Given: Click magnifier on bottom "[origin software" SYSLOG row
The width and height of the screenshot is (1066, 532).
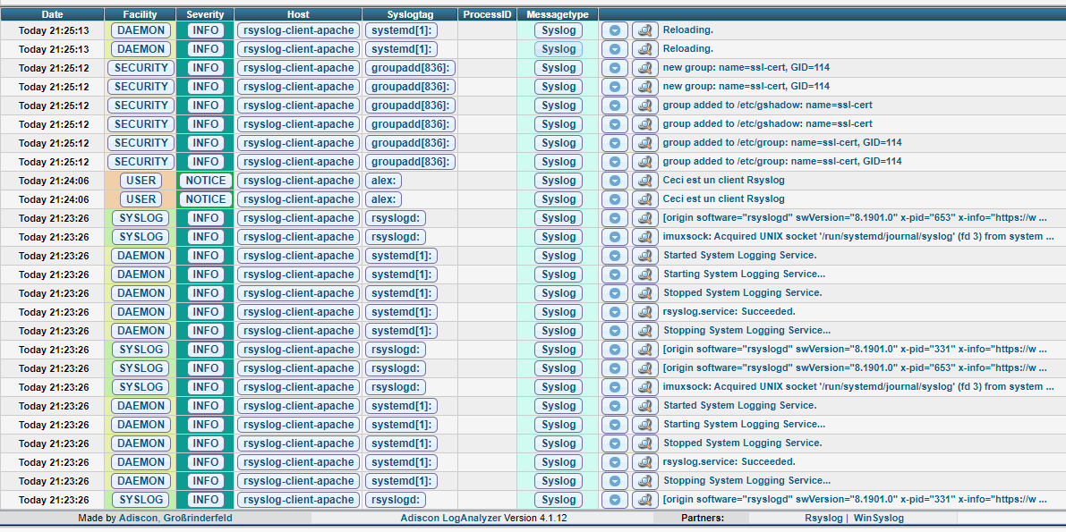Looking at the screenshot, I should click(x=645, y=500).
